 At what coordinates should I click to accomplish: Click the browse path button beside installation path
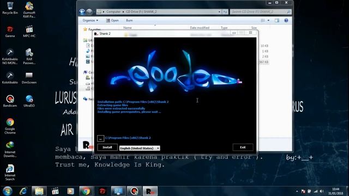[100, 138]
